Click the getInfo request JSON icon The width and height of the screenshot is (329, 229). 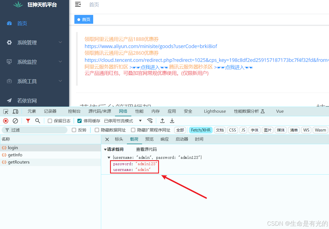(x=4, y=155)
